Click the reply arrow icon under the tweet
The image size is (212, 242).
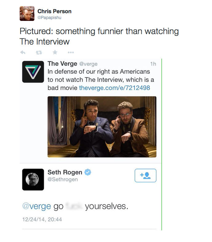click(x=23, y=53)
